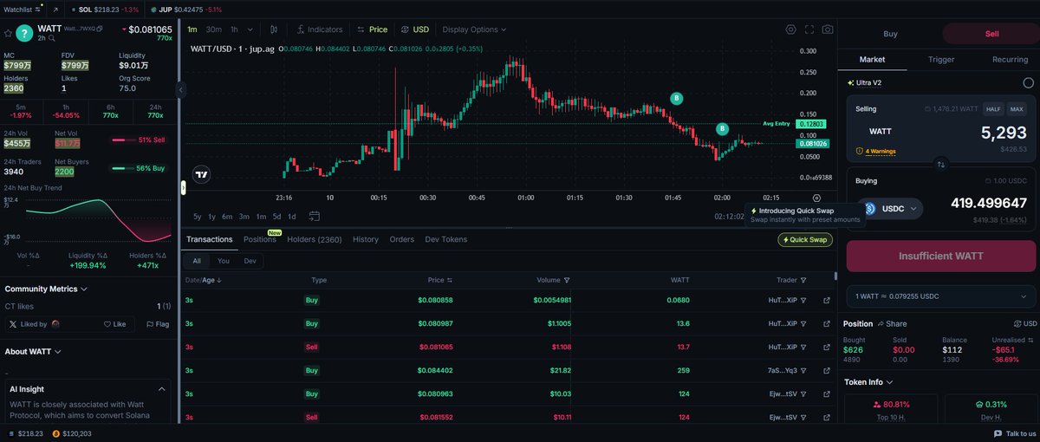Filter transactions to All
The height and width of the screenshot is (442, 1040).
point(197,260)
